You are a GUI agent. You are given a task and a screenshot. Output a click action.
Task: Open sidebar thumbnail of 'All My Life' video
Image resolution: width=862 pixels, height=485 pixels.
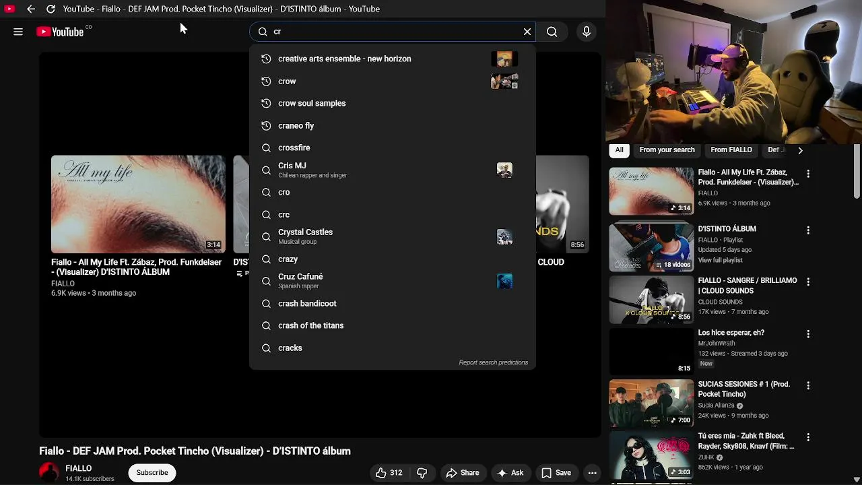[651, 191]
